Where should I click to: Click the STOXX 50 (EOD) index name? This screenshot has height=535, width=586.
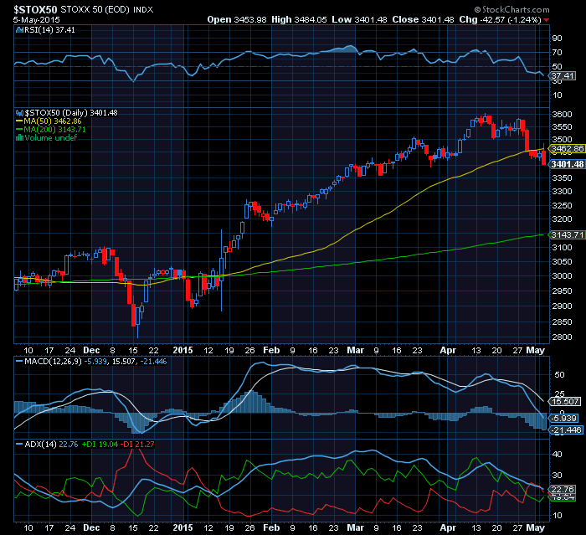click(95, 9)
